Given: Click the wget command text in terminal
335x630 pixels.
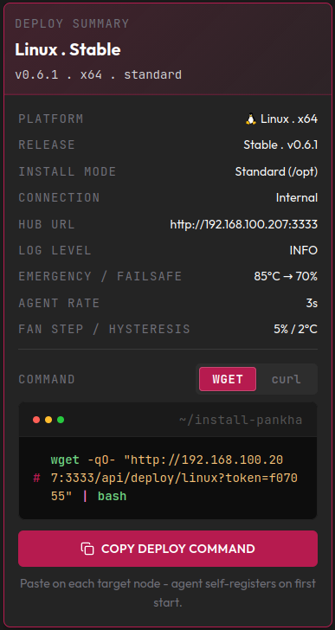Looking at the screenshot, I should pyautogui.click(x=174, y=478).
